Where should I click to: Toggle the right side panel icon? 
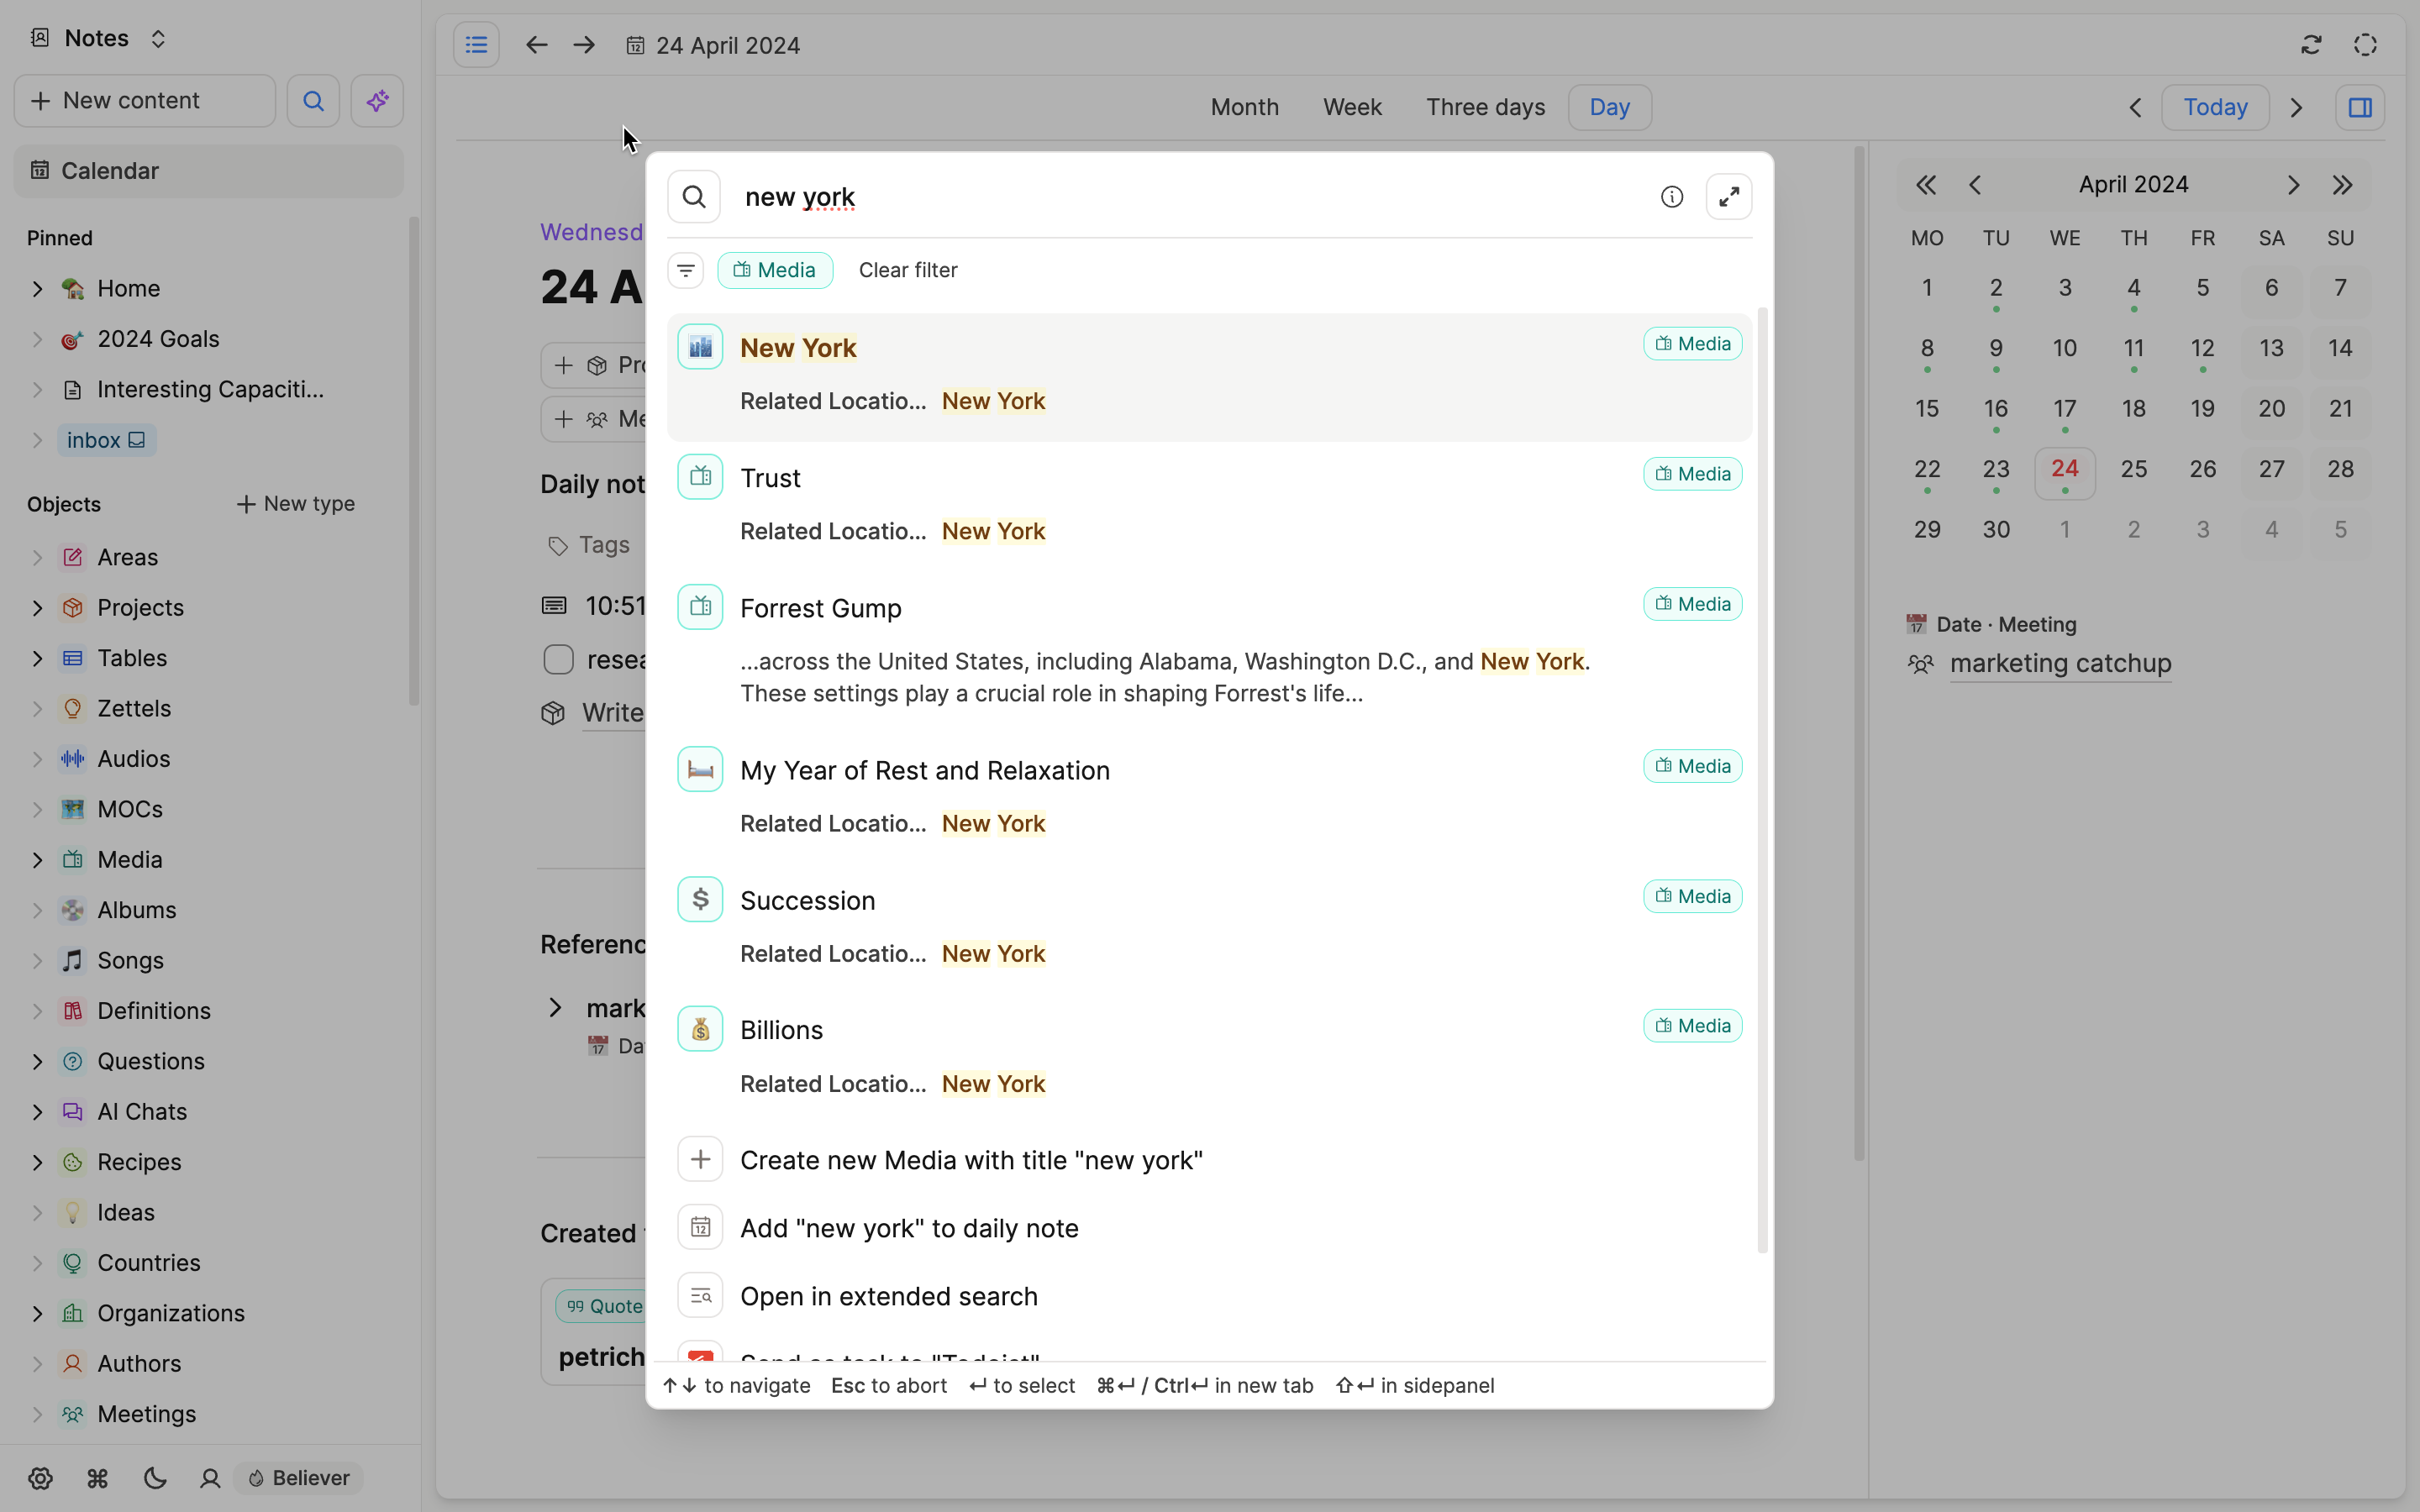coord(2360,107)
